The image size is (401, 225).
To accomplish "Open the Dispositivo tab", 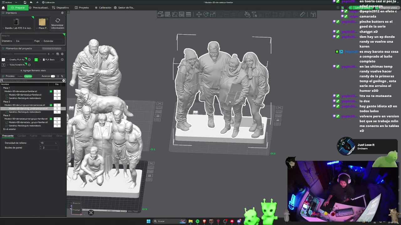I will (x=60, y=7).
